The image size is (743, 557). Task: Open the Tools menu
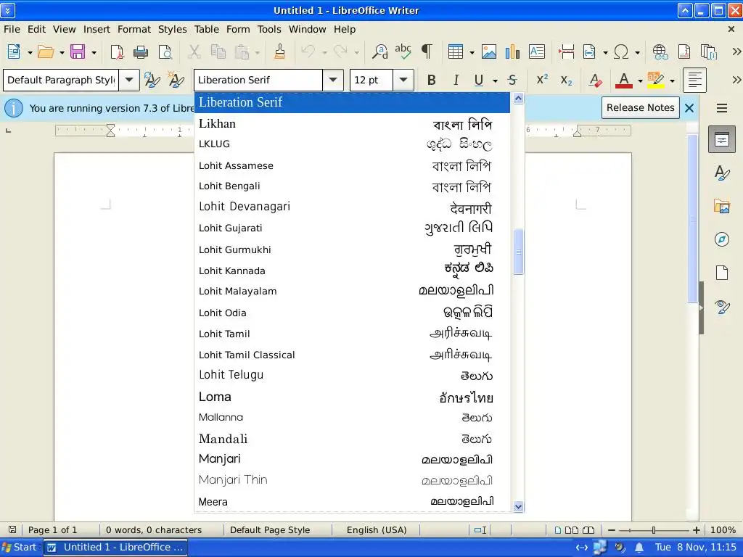tap(269, 29)
